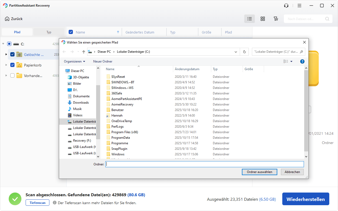Screen dimensions: 338x211
Task: Go back using Zurück home button
Action: point(14,19)
